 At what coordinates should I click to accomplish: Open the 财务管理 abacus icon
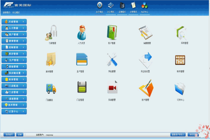(180, 60)
